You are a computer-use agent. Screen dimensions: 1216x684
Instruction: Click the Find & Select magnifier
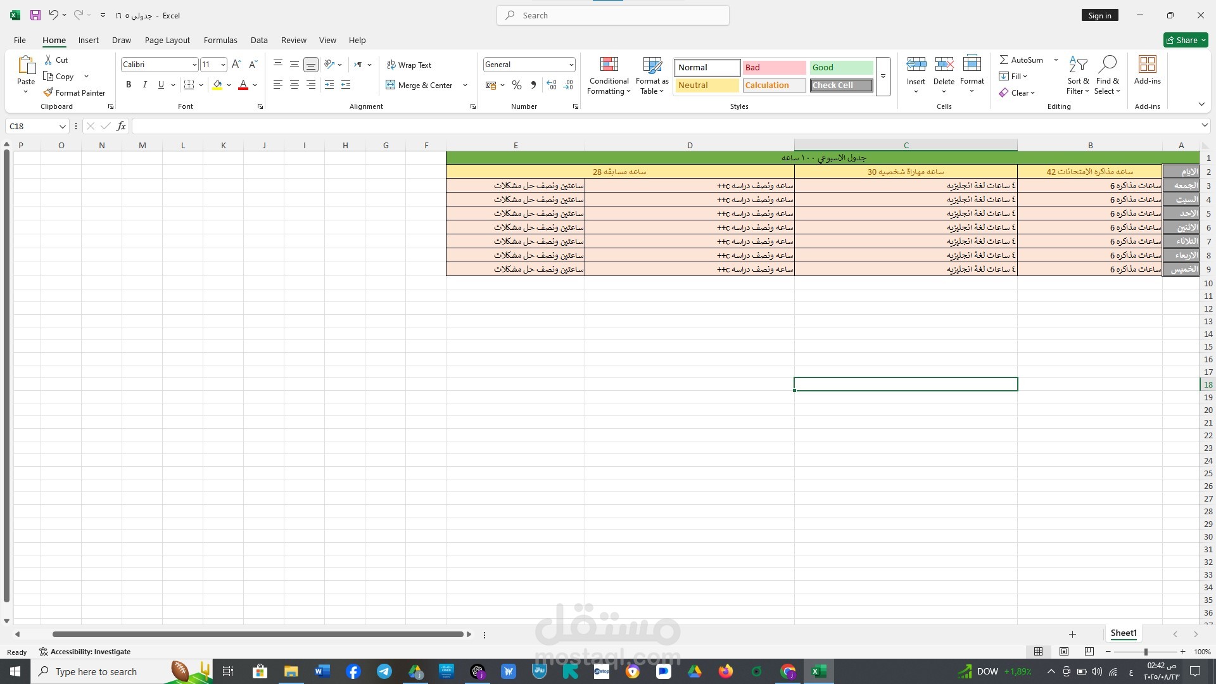pyautogui.click(x=1107, y=65)
